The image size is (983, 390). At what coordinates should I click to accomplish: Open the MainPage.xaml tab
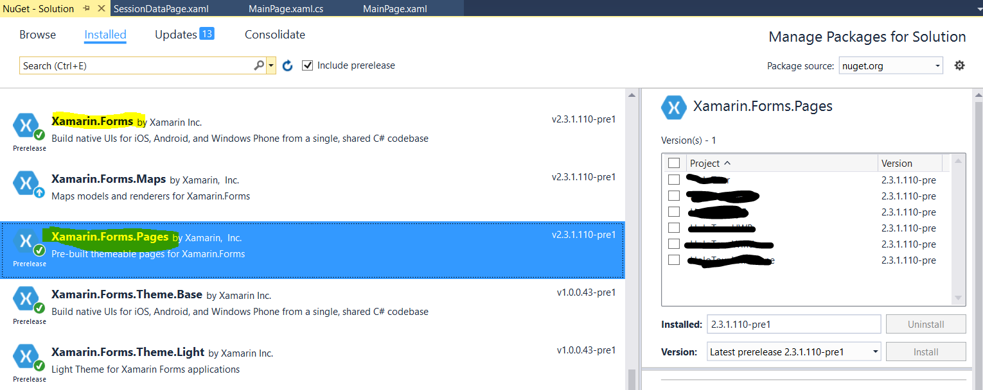pos(394,8)
